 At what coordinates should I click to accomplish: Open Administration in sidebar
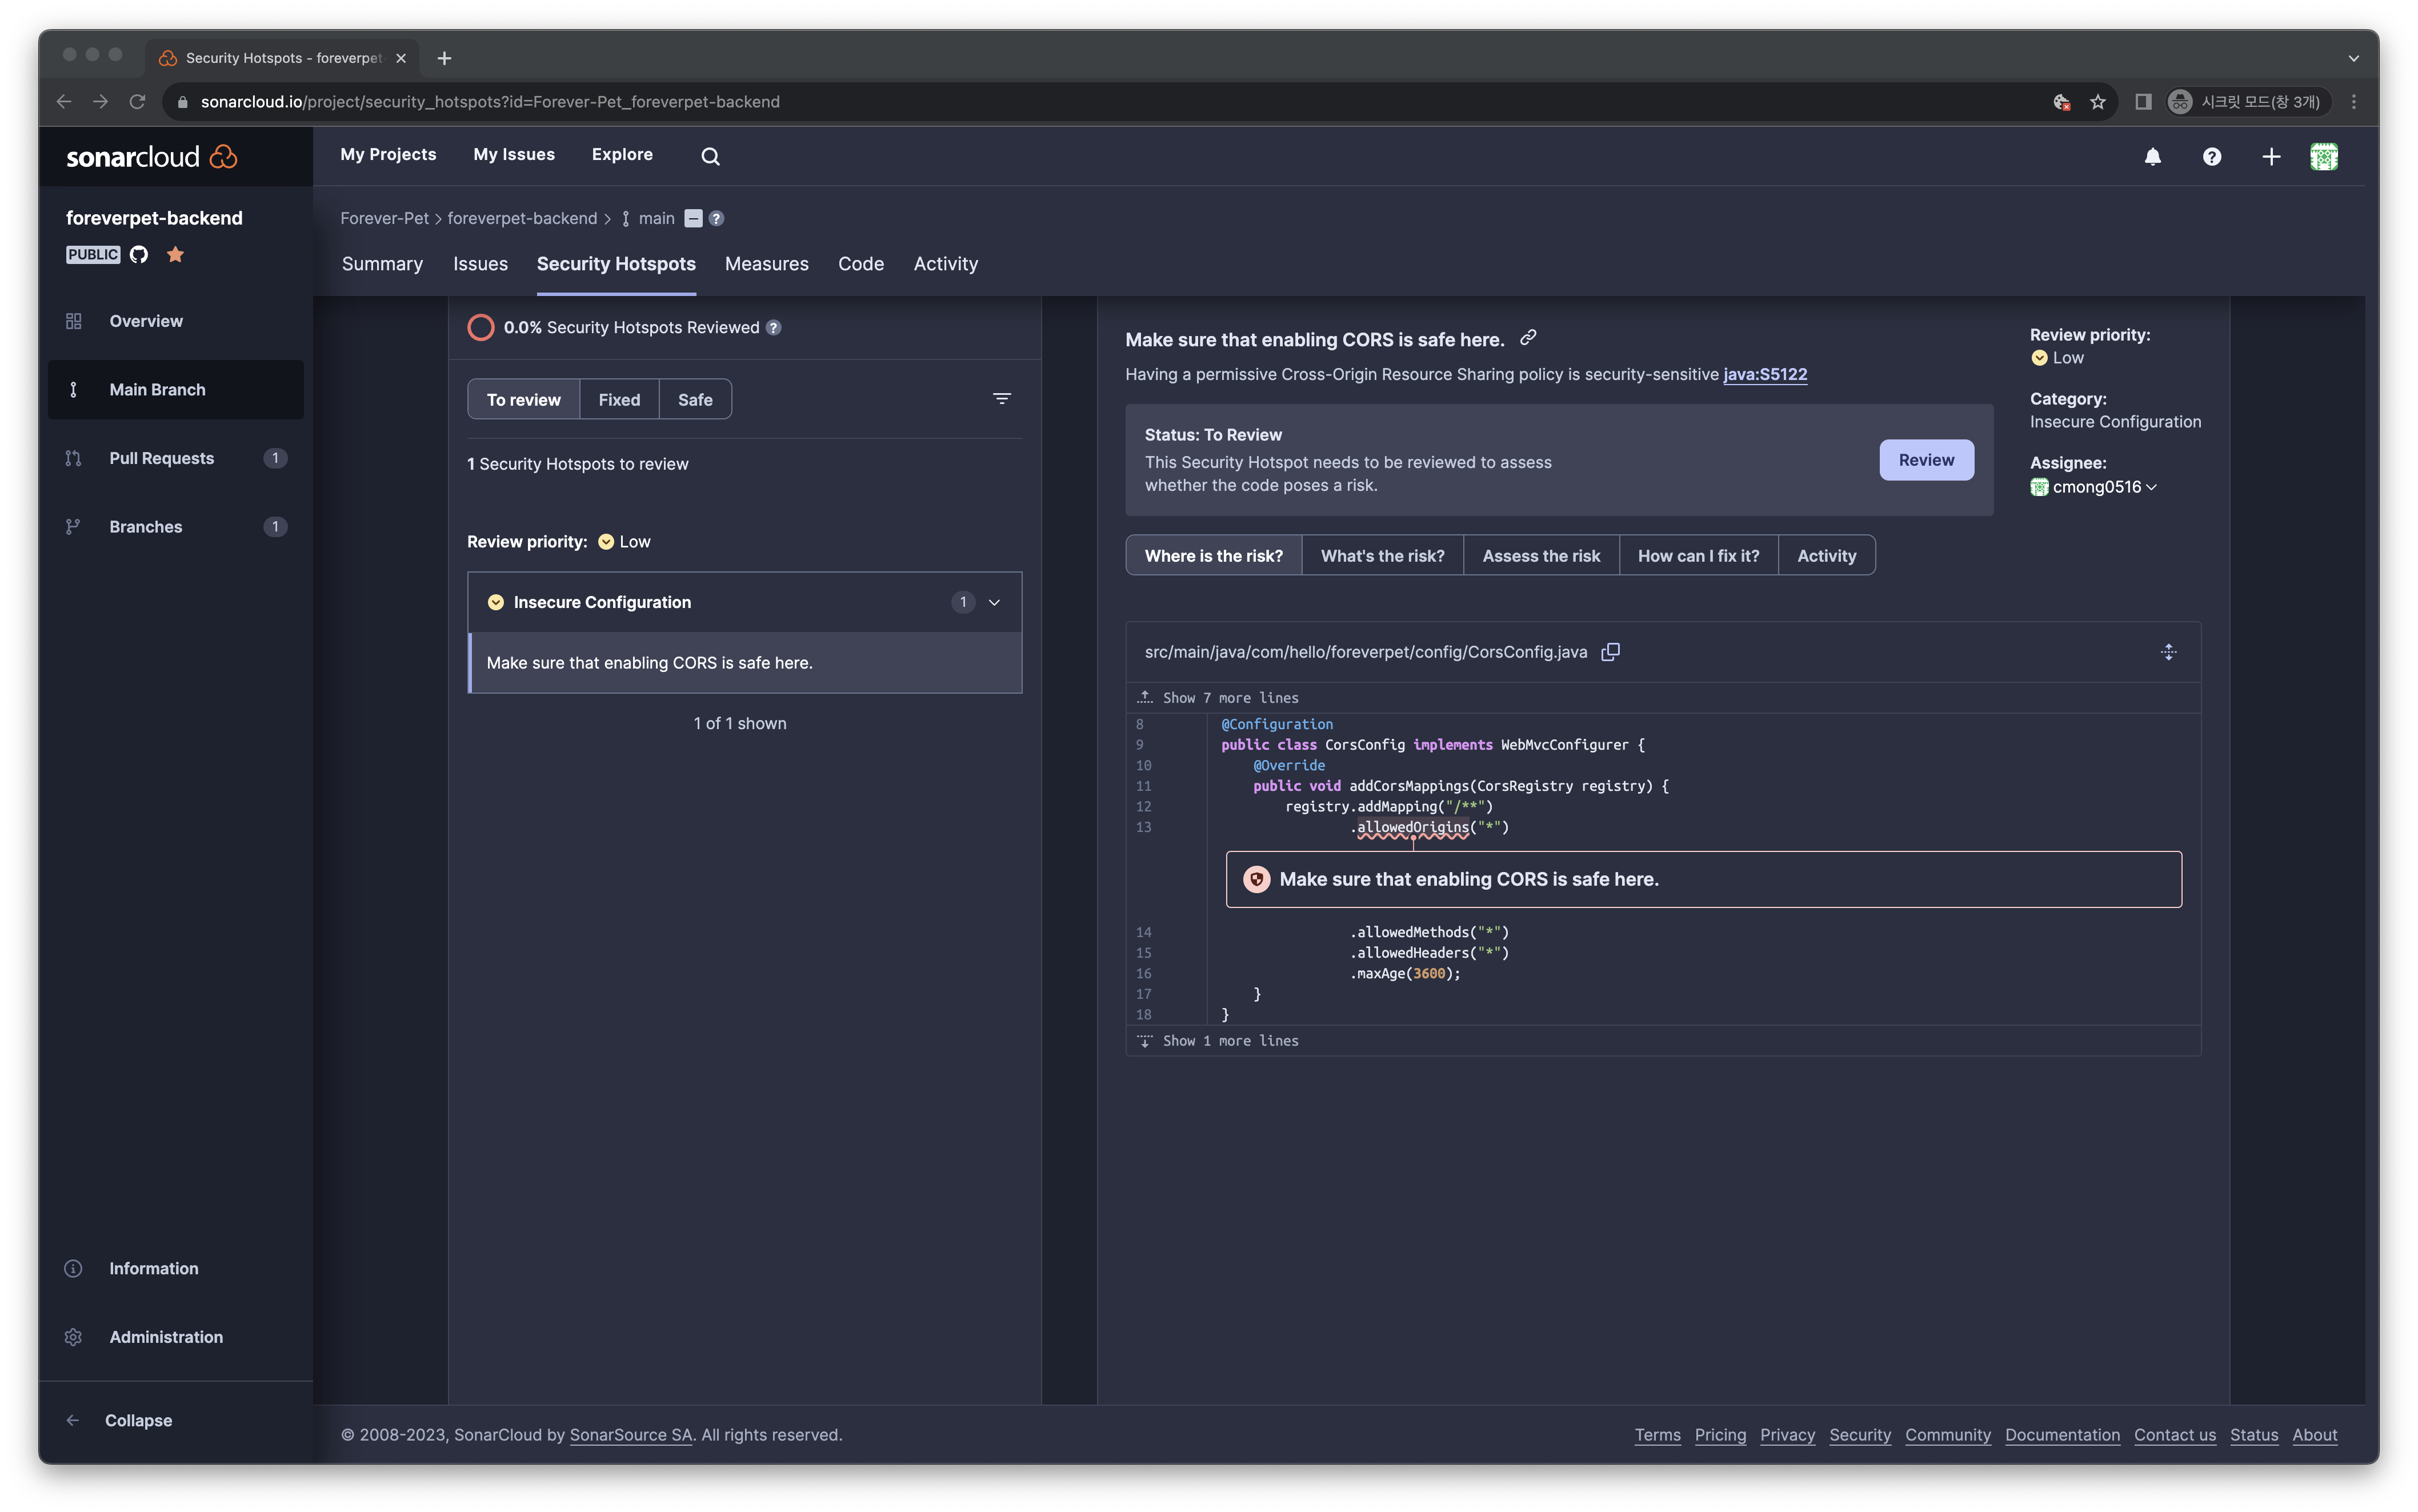coord(175,1336)
